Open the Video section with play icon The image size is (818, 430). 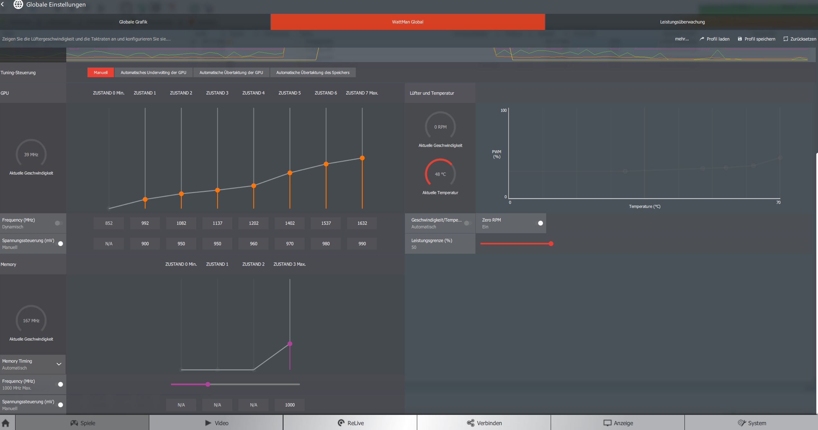tap(216, 423)
